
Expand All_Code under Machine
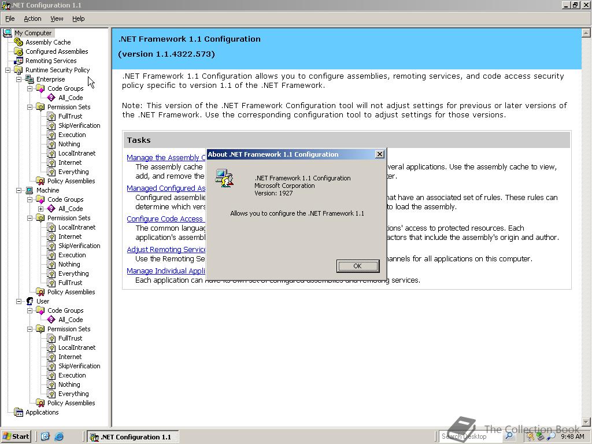coord(40,209)
